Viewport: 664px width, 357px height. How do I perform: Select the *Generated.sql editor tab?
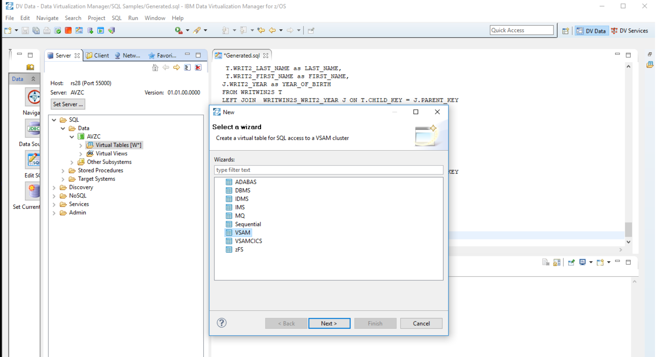(x=242, y=56)
